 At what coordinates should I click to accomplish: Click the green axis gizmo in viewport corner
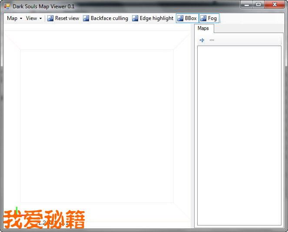point(17,210)
